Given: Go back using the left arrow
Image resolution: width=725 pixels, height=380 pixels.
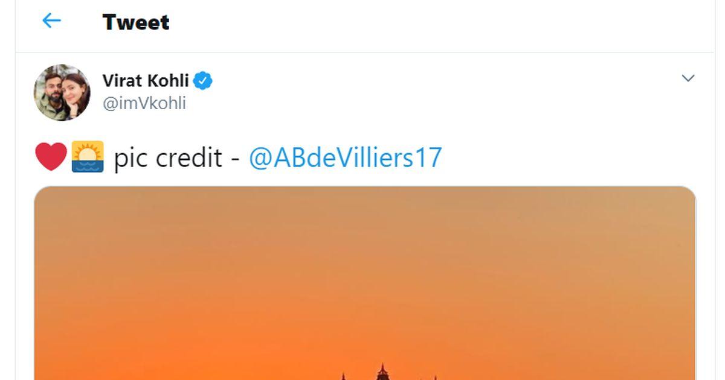Looking at the screenshot, I should (x=51, y=21).
